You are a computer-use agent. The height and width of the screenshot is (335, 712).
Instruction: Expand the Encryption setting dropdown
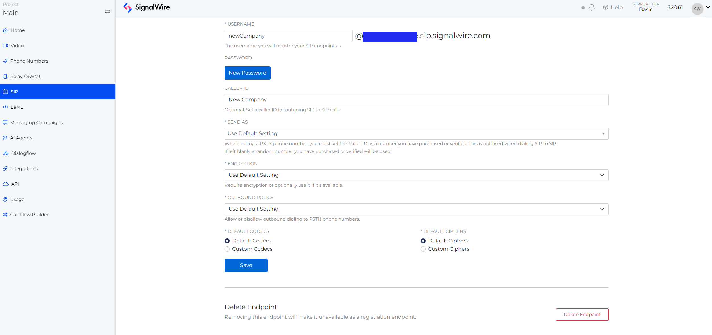pos(416,175)
